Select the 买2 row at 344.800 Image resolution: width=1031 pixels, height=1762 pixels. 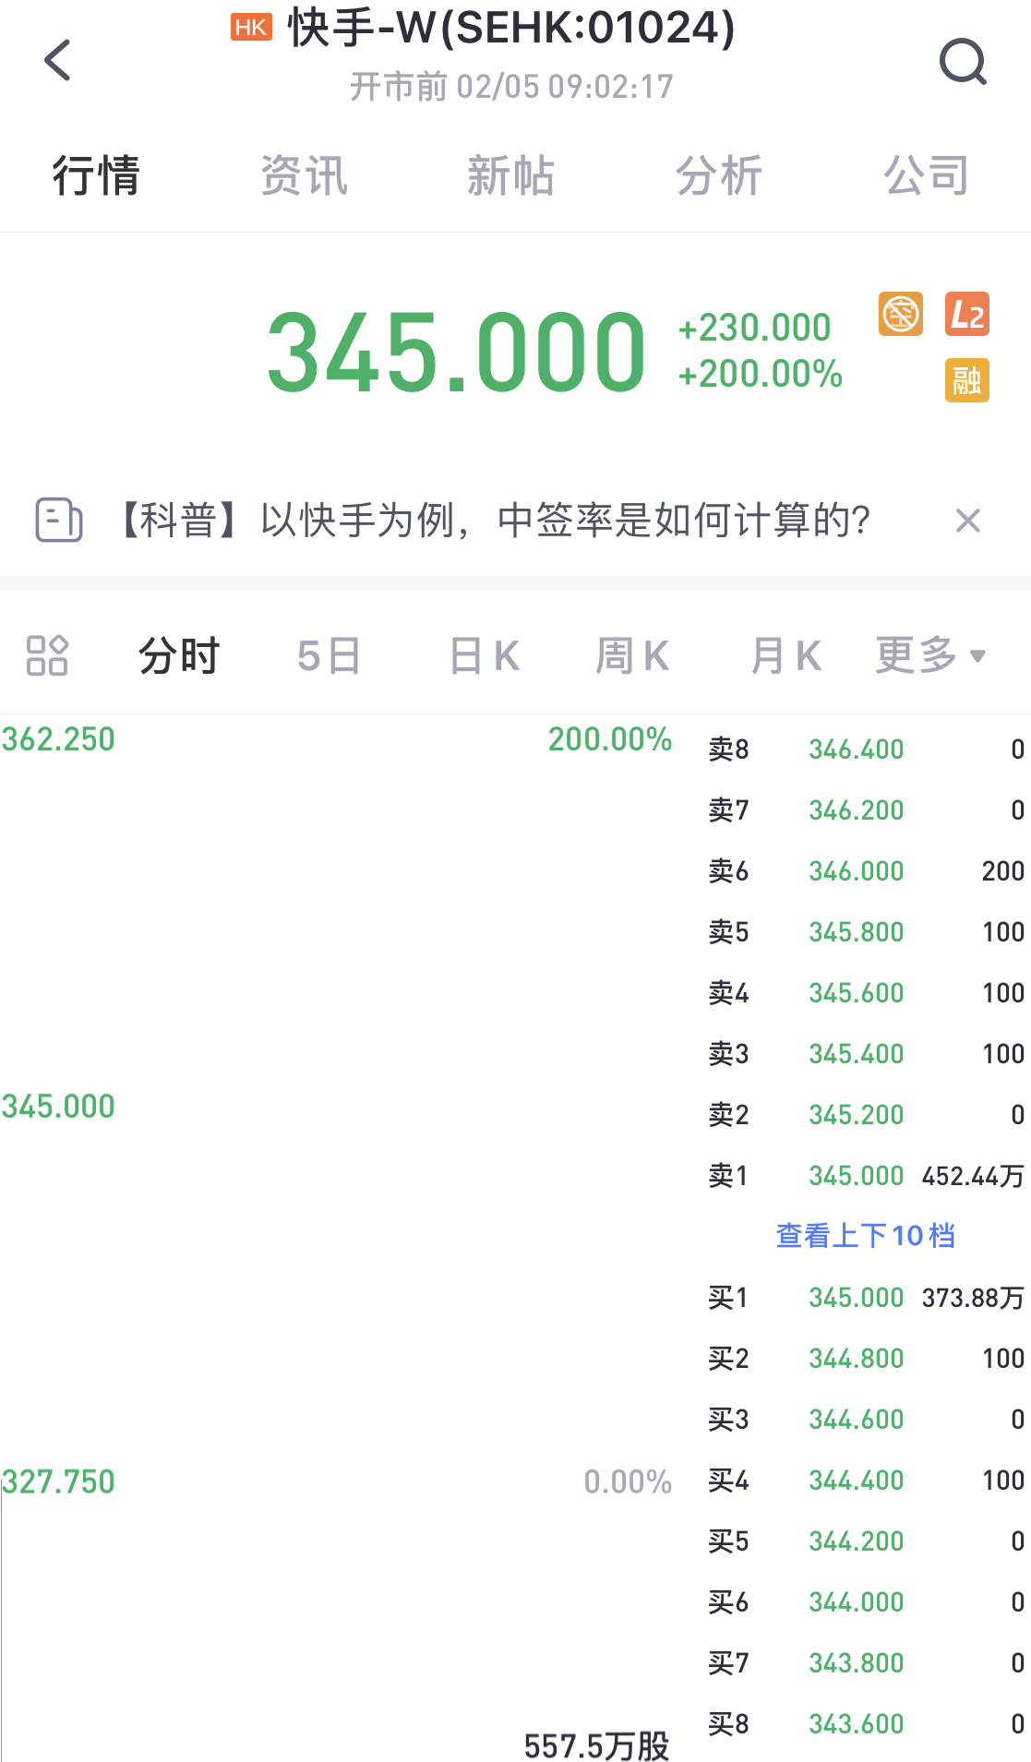(x=866, y=1358)
